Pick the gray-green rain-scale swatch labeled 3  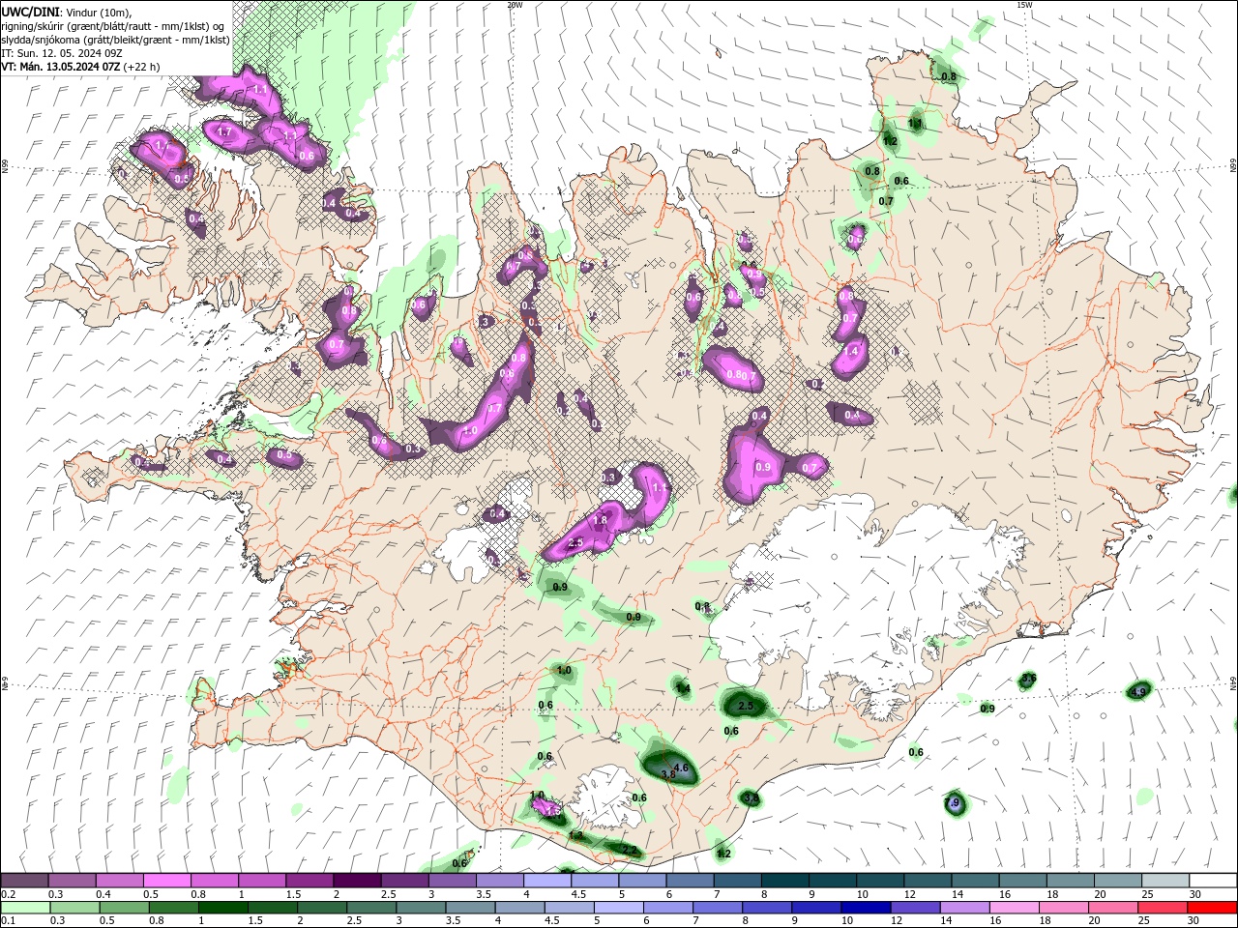422,908
